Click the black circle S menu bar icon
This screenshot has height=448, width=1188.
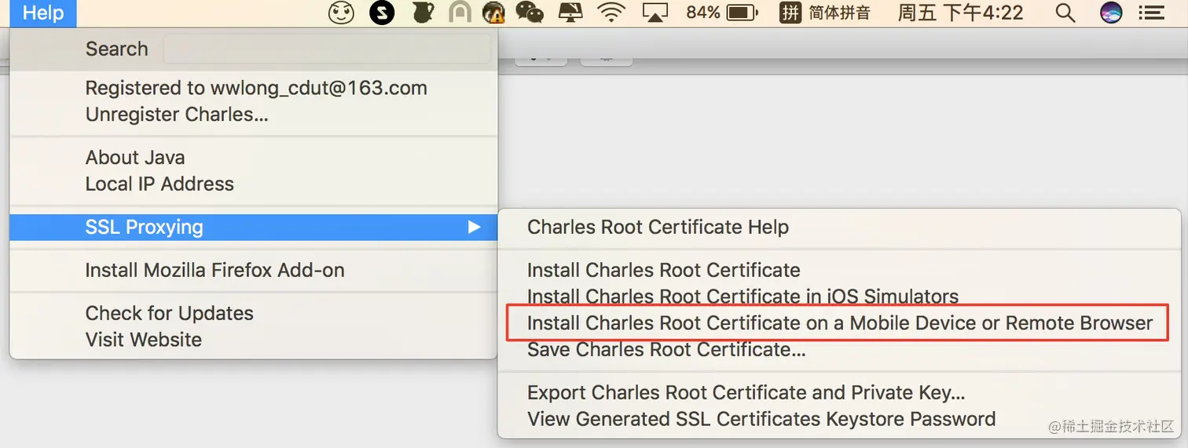click(x=382, y=13)
